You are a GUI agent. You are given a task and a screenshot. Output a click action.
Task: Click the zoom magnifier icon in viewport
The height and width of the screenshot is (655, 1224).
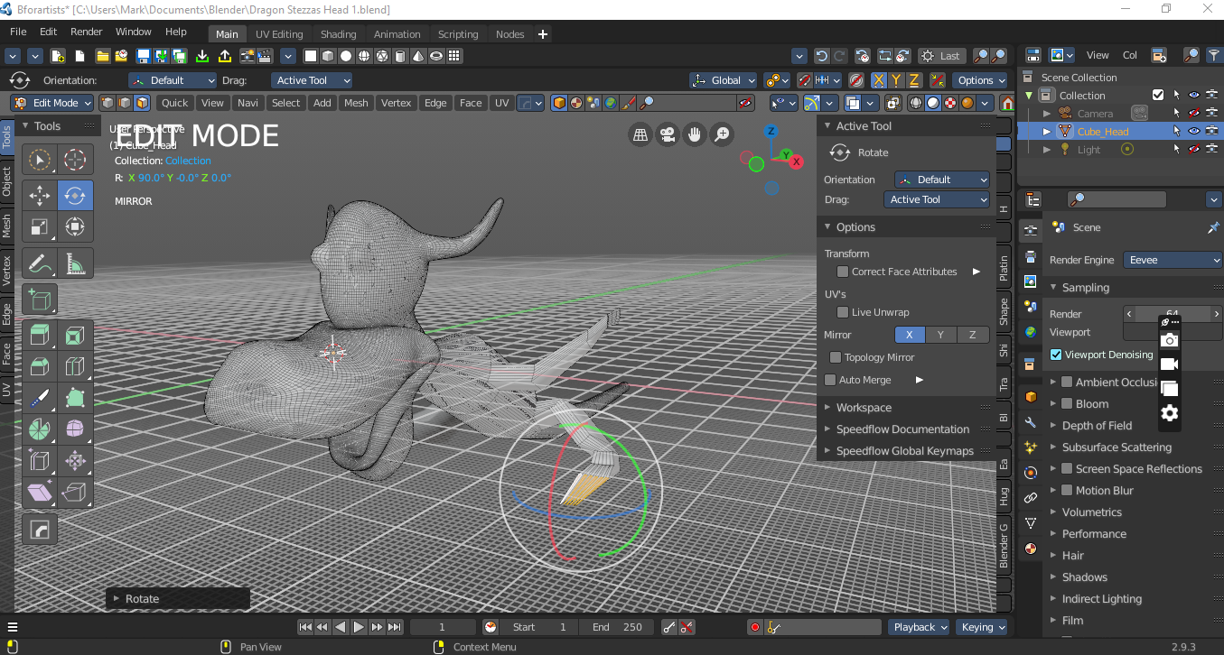(x=722, y=135)
